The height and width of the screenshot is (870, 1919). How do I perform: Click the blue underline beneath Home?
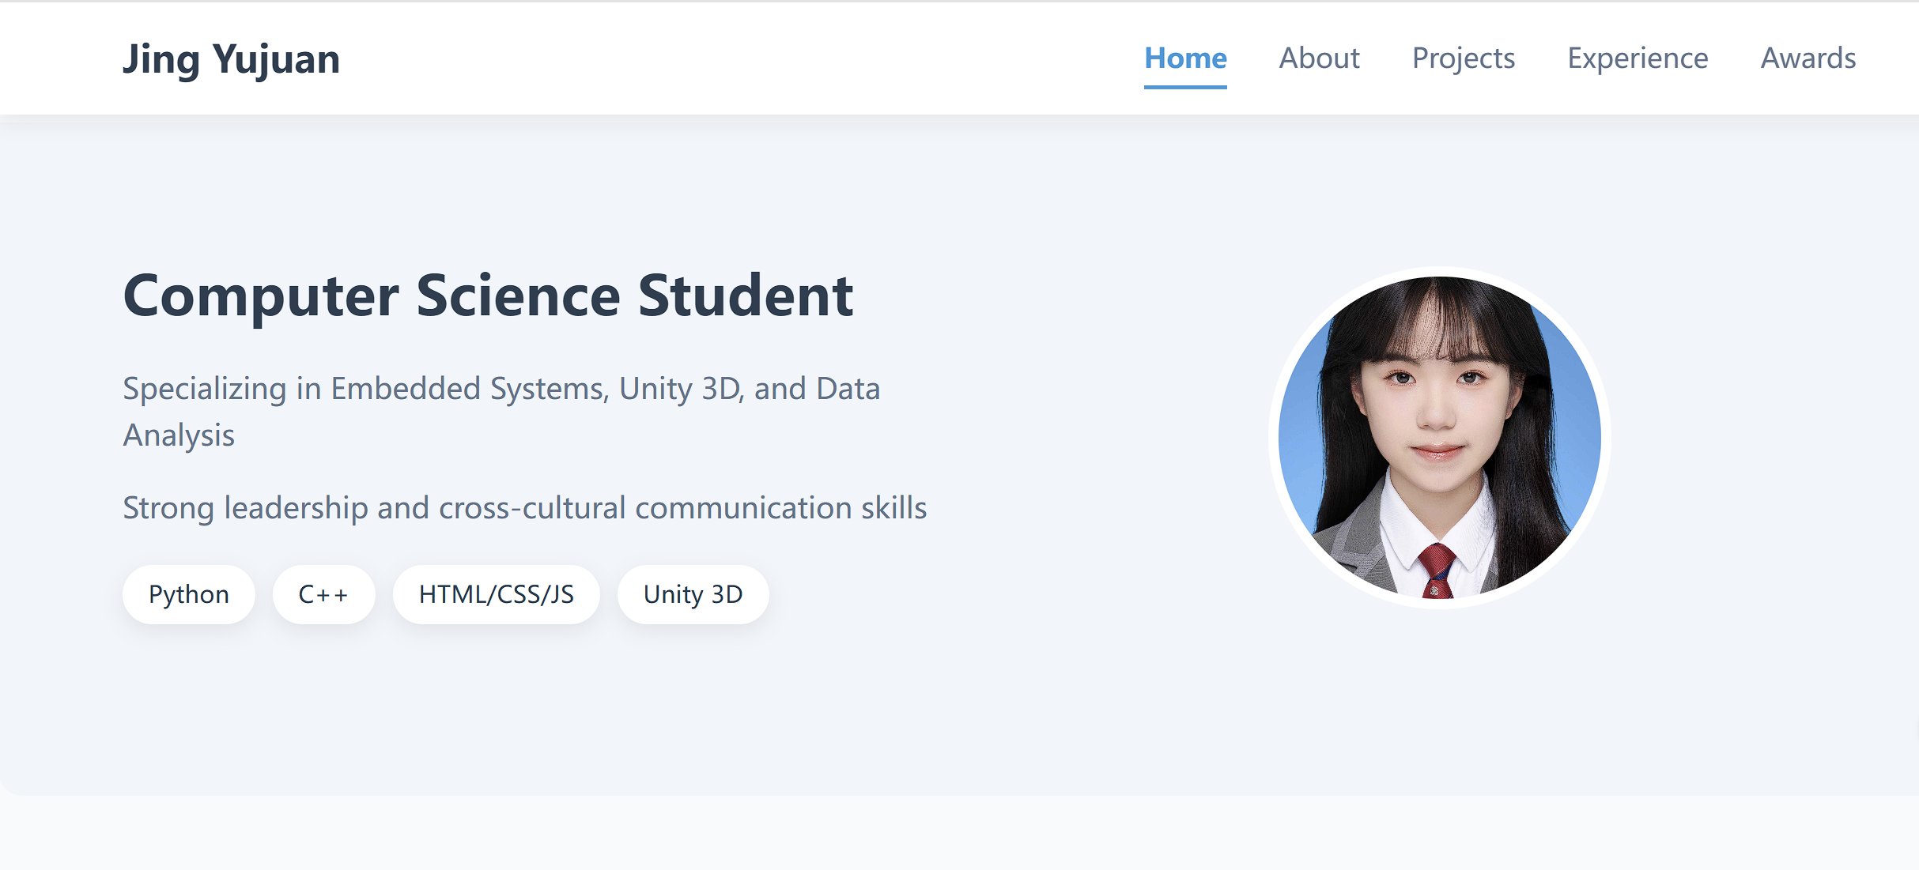(x=1184, y=87)
